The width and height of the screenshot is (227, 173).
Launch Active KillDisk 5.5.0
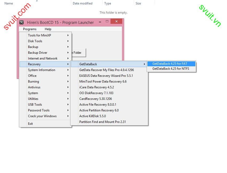[x=109, y=116]
